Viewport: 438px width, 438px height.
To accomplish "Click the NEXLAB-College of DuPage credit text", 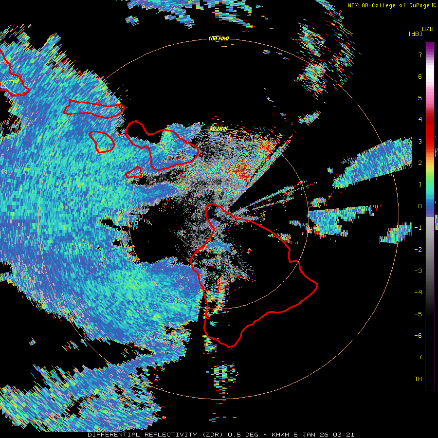I will coord(389,5).
